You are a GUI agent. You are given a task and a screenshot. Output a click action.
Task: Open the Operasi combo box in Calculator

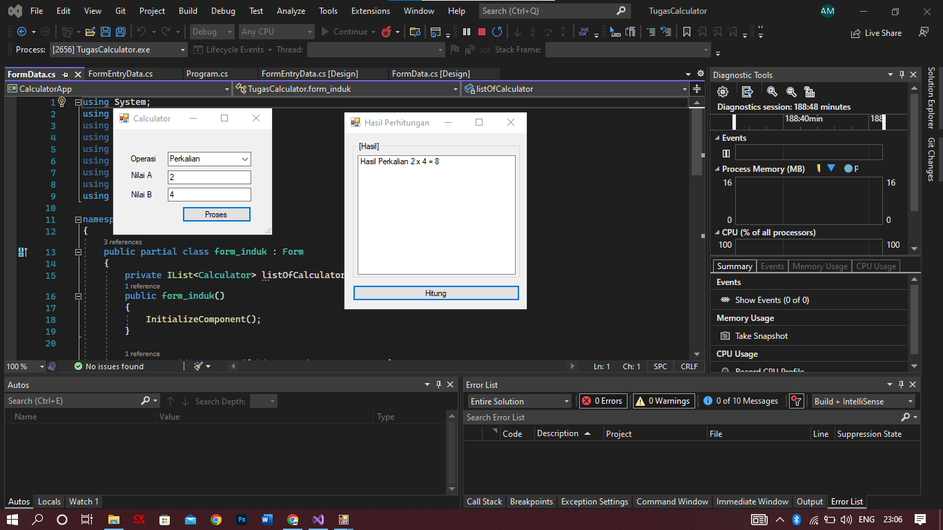209,159
